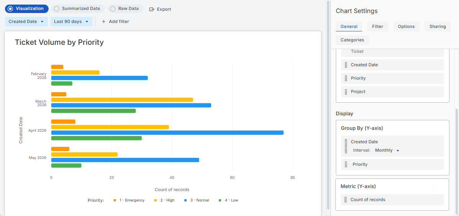Click the May 2026 orange Emergency bar
Image resolution: width=459 pixels, height=216 pixels.
pyautogui.click(x=60, y=149)
